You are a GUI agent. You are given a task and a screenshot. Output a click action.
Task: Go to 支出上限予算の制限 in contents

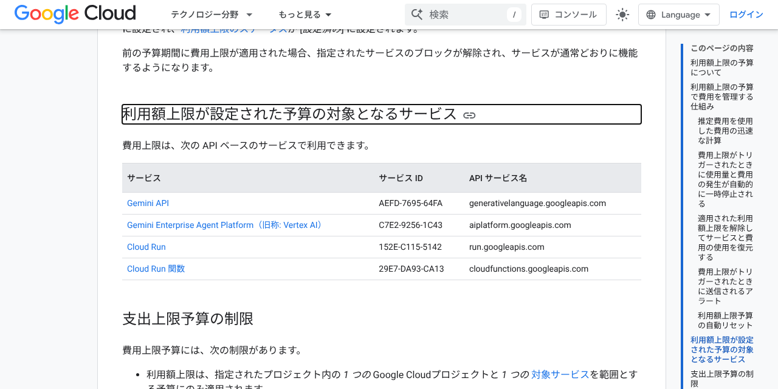coord(722,379)
